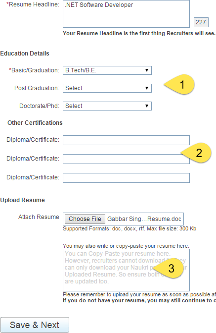This screenshot has height=333, width=216.
Task: Click the yellow callout marker numbered 1
Action: (179, 84)
